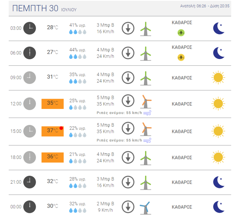Click the clock icon for 18:00
Screen dimensions: 239x219
(x=29, y=157)
